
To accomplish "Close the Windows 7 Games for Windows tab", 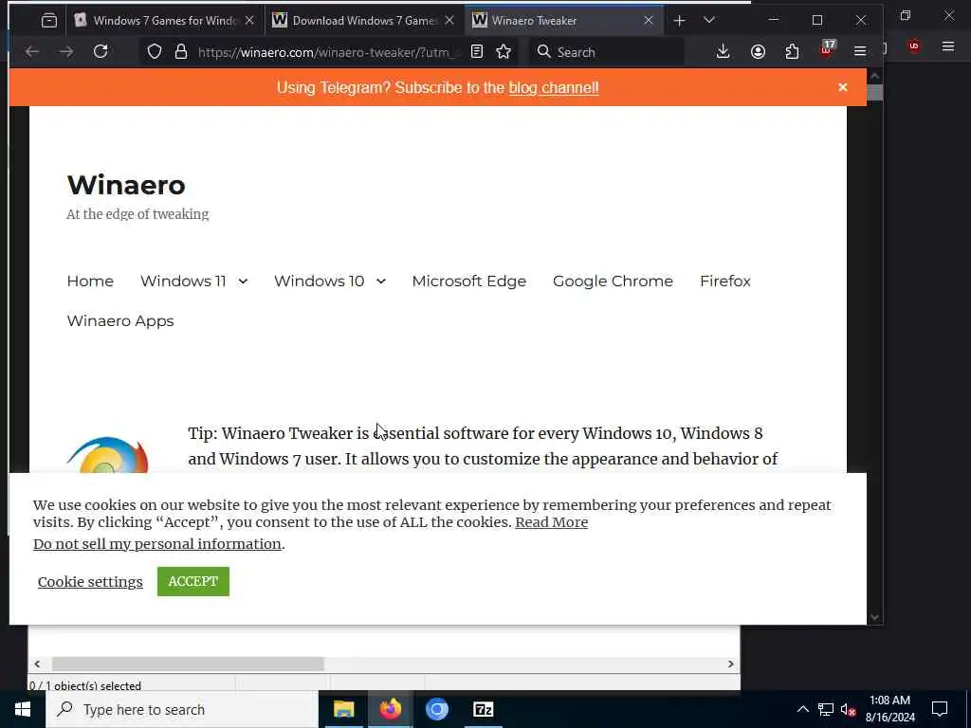I will pos(249,21).
